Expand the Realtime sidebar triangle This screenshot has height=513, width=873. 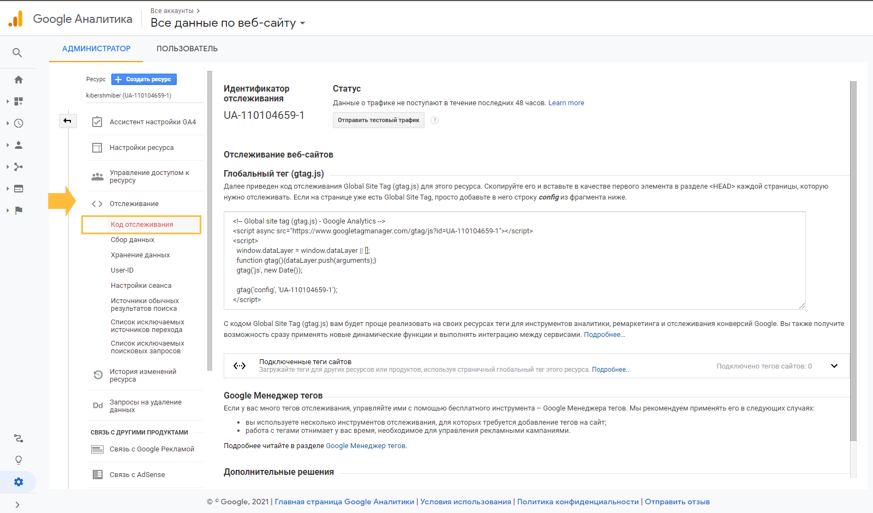(8, 123)
